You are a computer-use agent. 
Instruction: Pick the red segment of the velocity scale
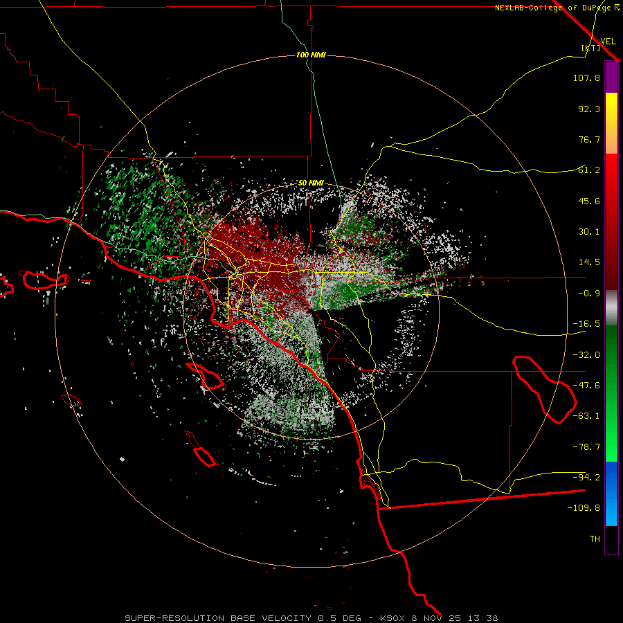coord(611,222)
